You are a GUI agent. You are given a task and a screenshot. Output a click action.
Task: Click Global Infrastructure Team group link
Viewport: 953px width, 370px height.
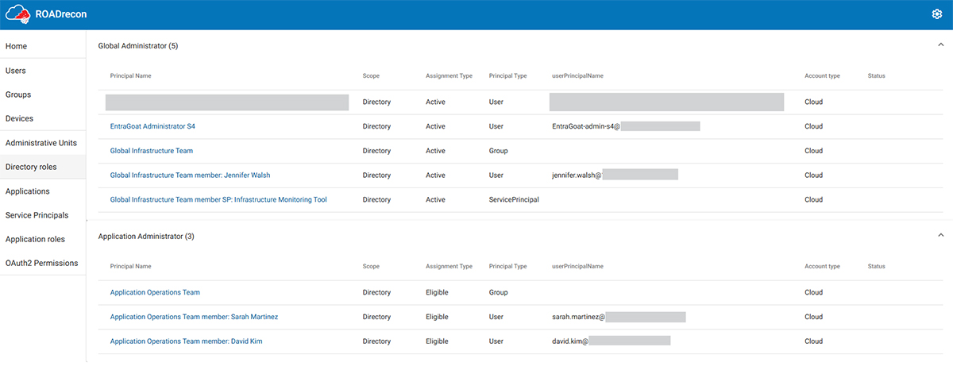pos(152,151)
